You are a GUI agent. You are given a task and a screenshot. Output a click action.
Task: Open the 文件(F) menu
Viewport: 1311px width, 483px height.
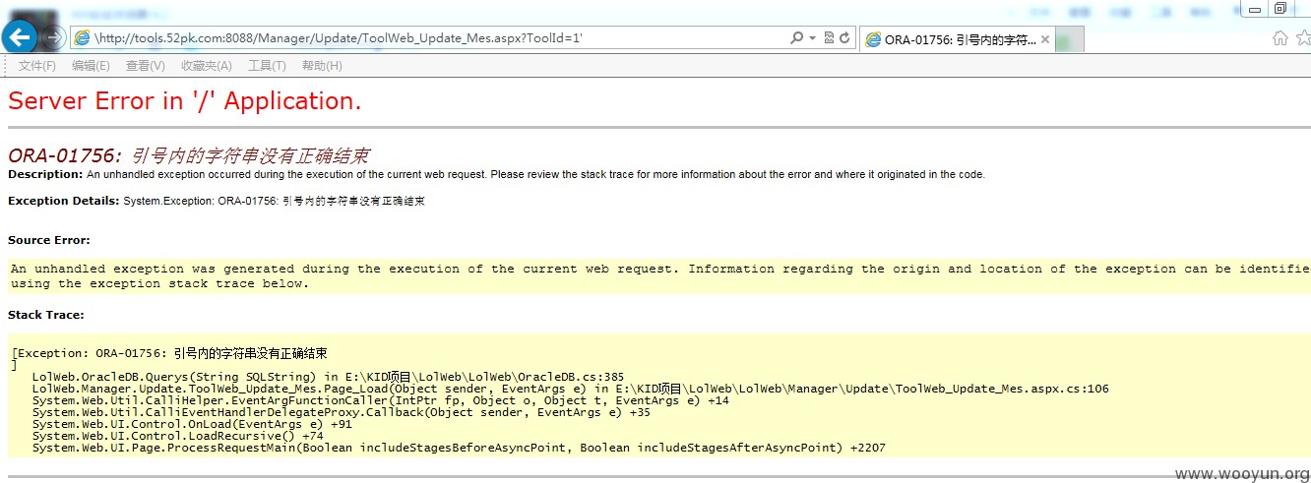point(37,66)
